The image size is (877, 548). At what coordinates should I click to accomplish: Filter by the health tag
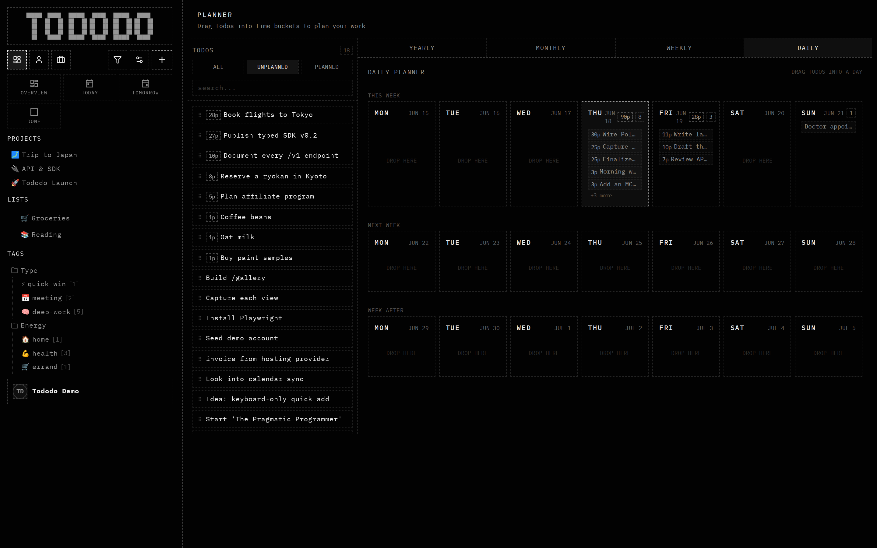[x=46, y=353]
